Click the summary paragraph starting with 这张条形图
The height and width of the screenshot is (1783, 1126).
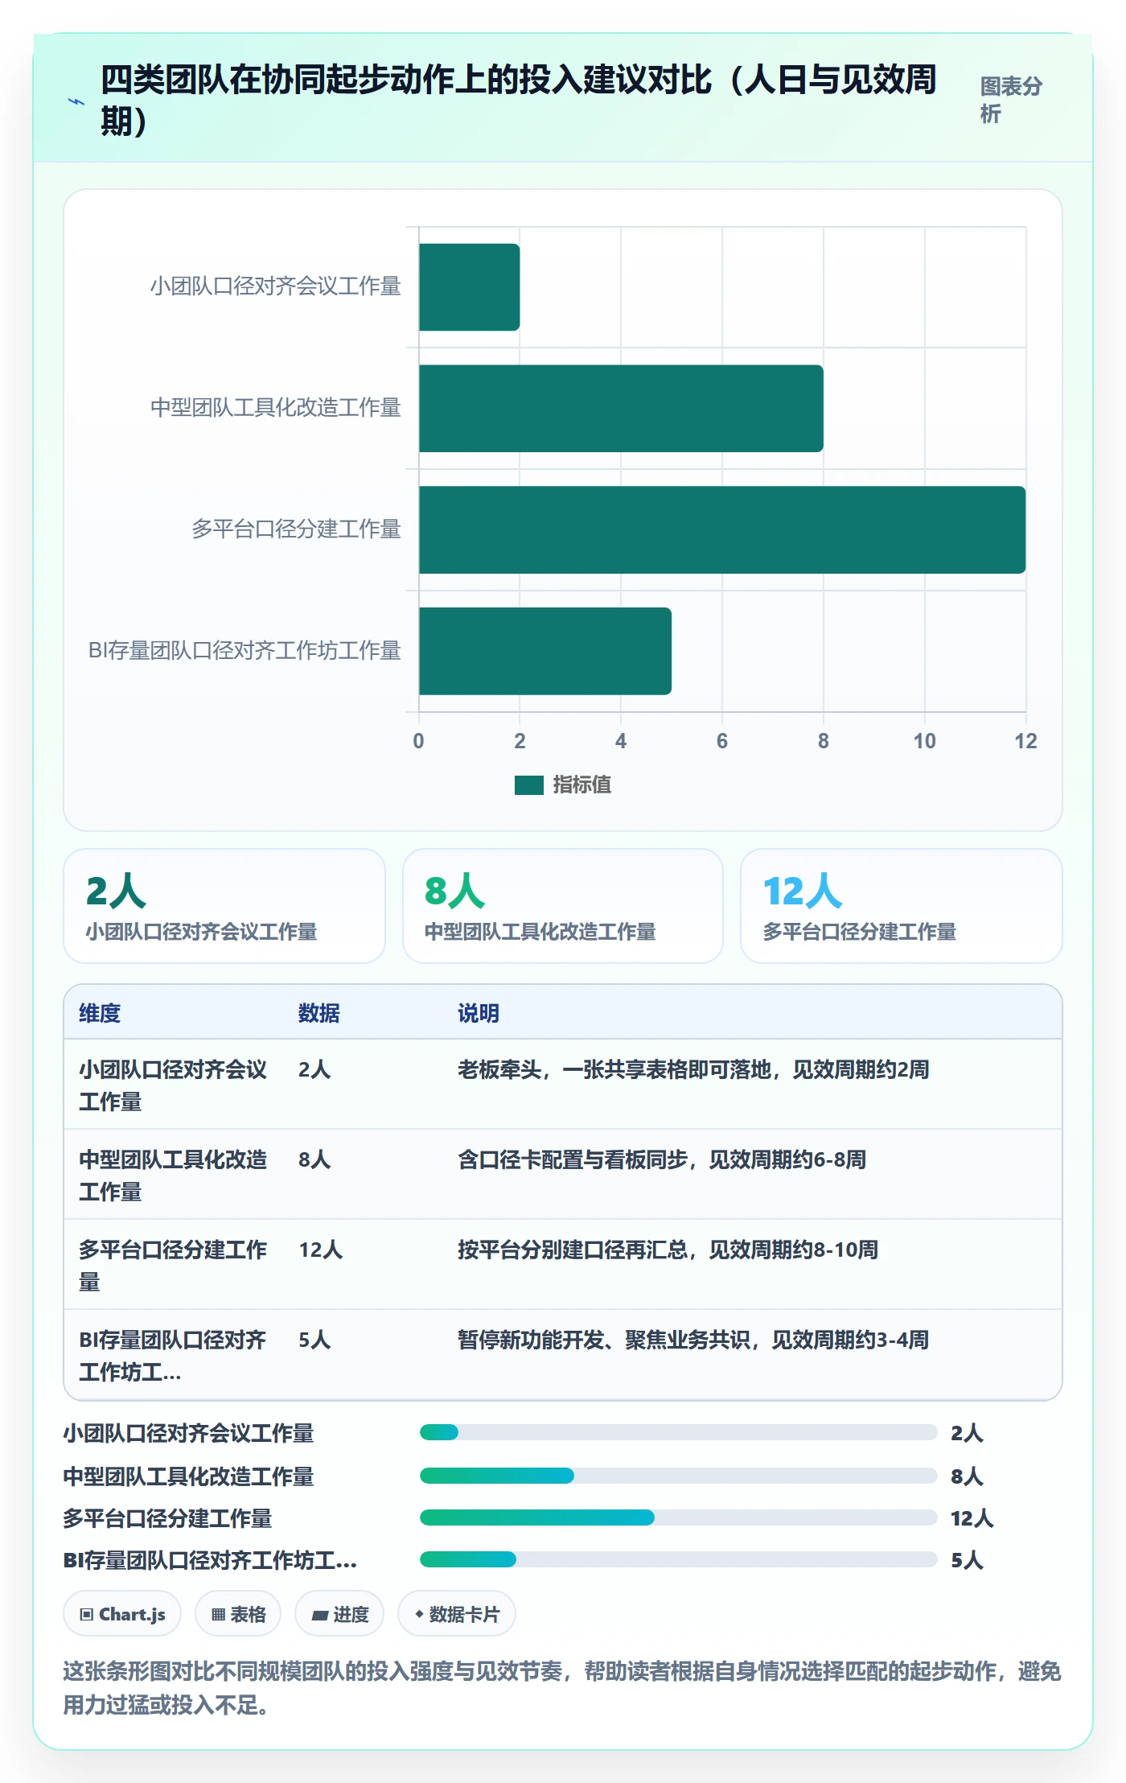[562, 1688]
